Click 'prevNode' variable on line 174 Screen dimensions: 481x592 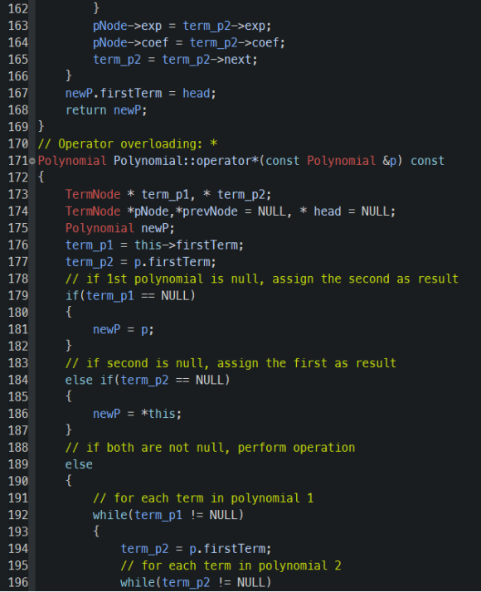pos(210,211)
